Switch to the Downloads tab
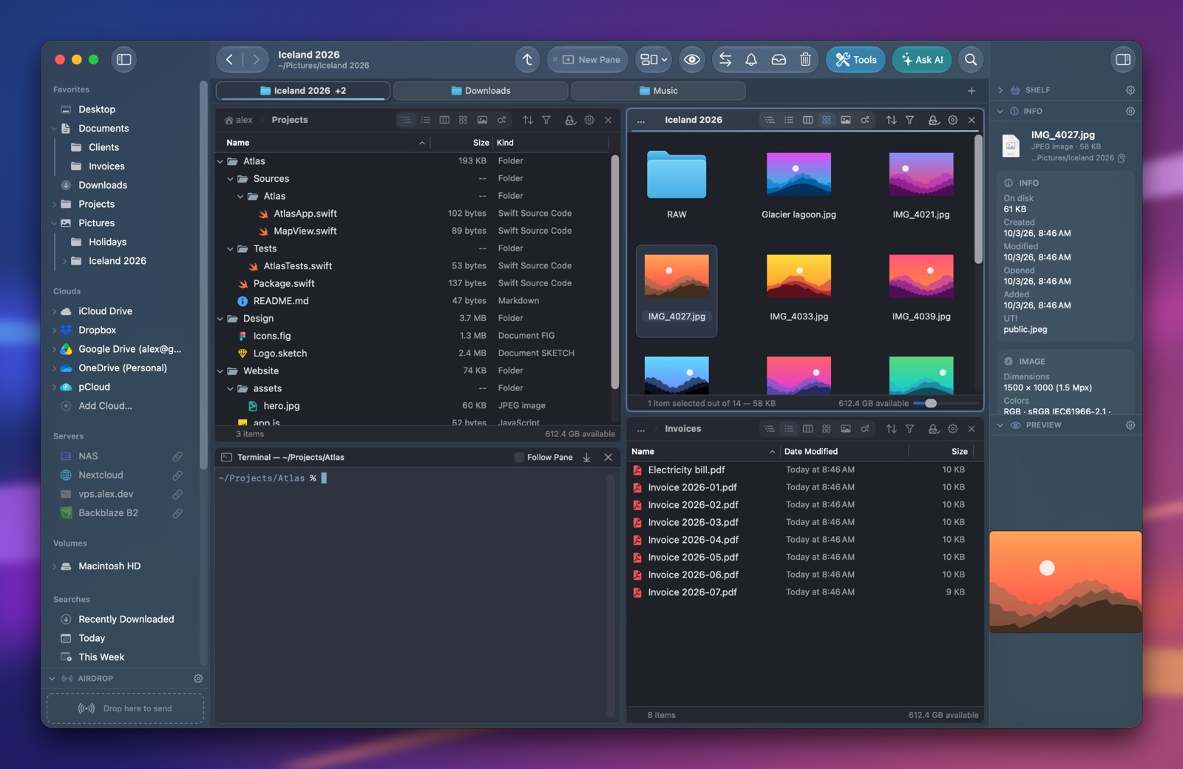 481,91
